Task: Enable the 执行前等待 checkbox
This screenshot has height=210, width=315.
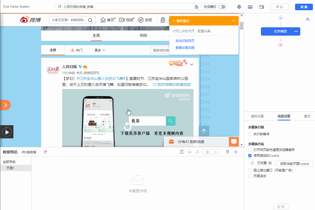Action: point(250,134)
